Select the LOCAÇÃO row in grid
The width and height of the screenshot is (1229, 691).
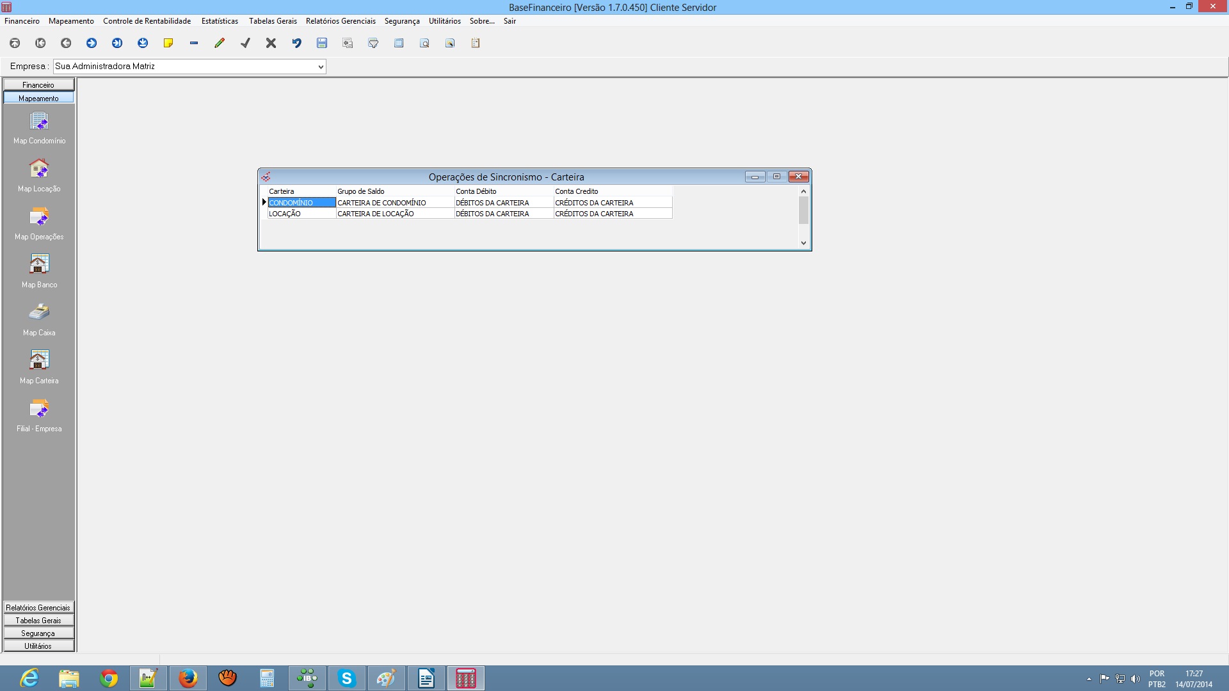(x=301, y=214)
